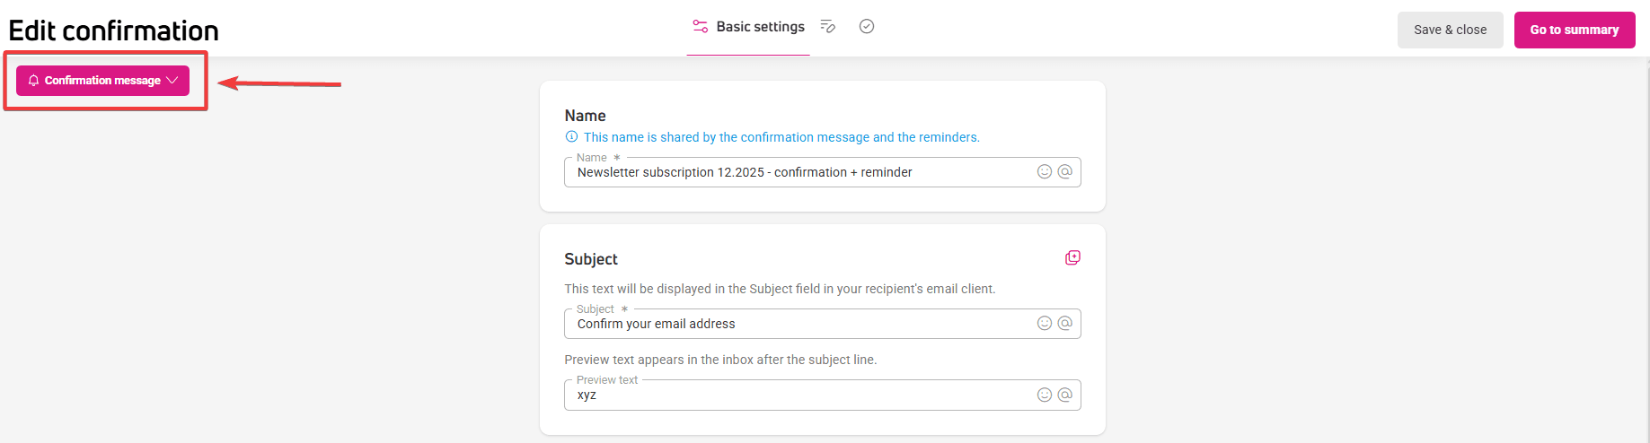Click the pink icon in the Subject card corner
The height and width of the screenshot is (443, 1650).
click(1072, 258)
